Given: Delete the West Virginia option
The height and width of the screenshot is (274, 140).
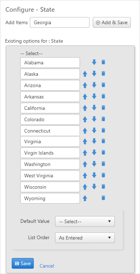Looking at the screenshot, I should [x=103, y=175].
